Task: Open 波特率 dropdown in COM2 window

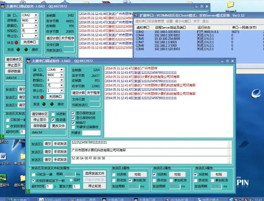Action: pos(36,20)
